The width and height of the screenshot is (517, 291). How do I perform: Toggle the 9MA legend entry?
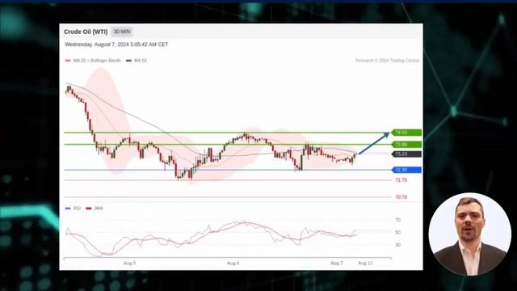click(95, 209)
